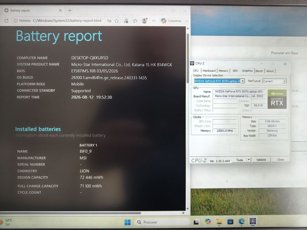Switch to SPD tab in CPU-Z

235,71
